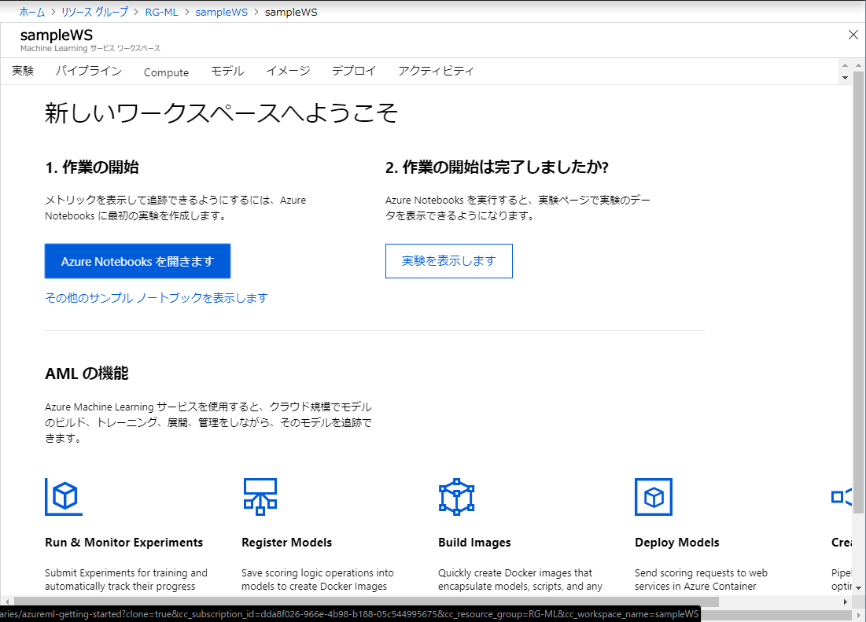The height and width of the screenshot is (622, 866).
Task: Select the Compute tab
Action: tap(166, 72)
